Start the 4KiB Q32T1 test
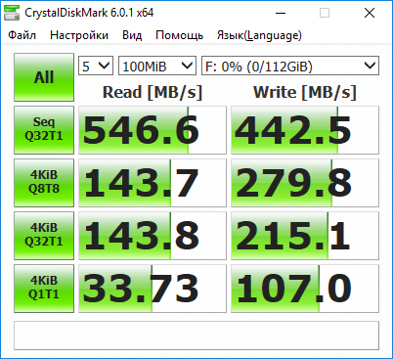 (44, 236)
